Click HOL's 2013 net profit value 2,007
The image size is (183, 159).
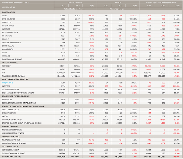coord(163,69)
